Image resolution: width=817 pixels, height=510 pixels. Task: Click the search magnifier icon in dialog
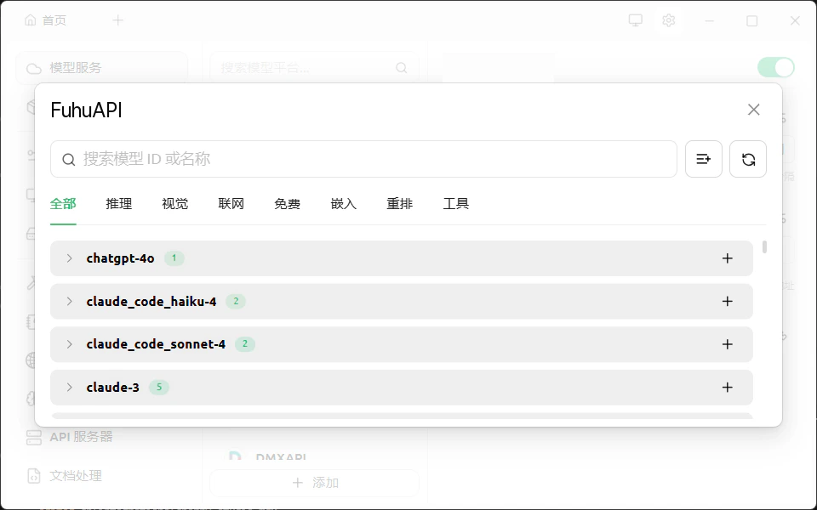coord(69,159)
